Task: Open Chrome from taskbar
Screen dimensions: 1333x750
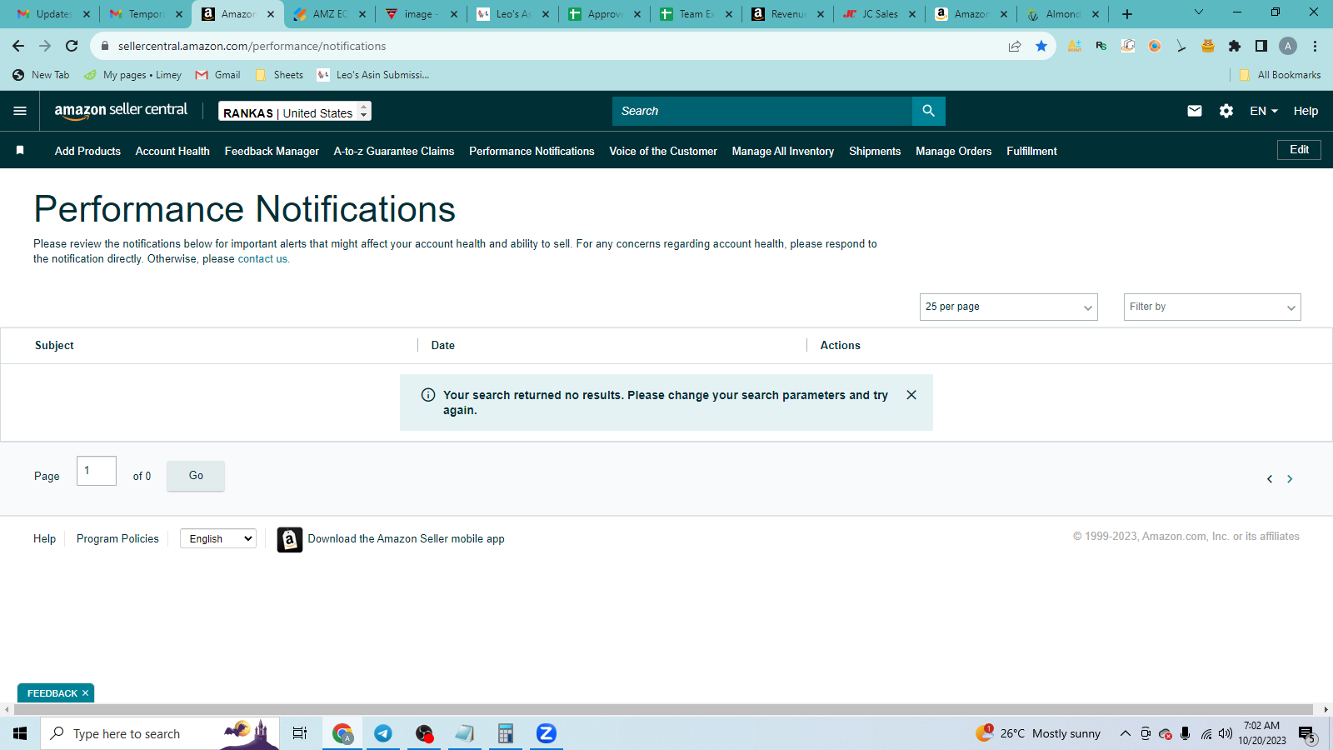Action: pos(342,733)
